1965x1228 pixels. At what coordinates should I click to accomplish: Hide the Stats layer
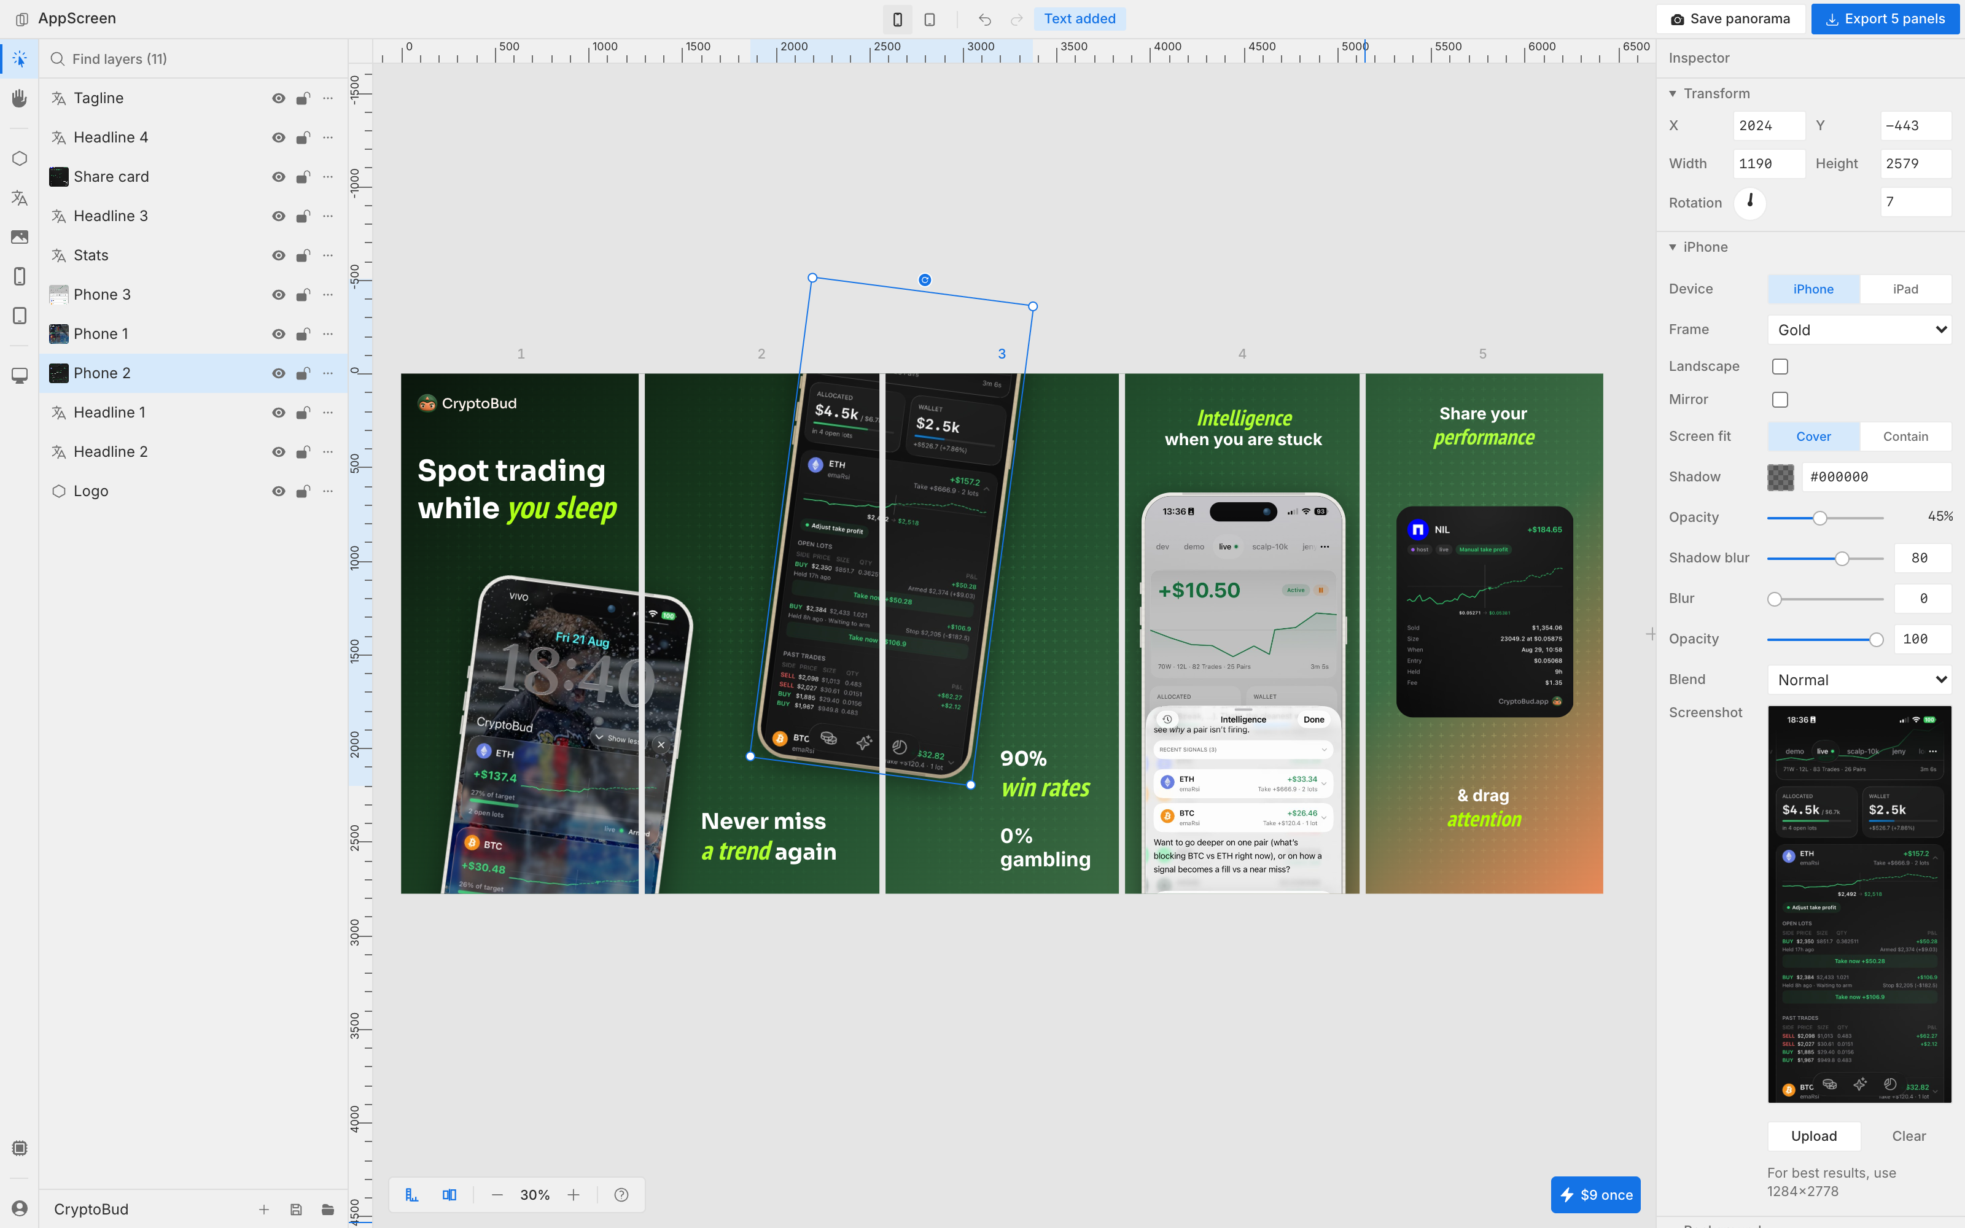tap(279, 255)
